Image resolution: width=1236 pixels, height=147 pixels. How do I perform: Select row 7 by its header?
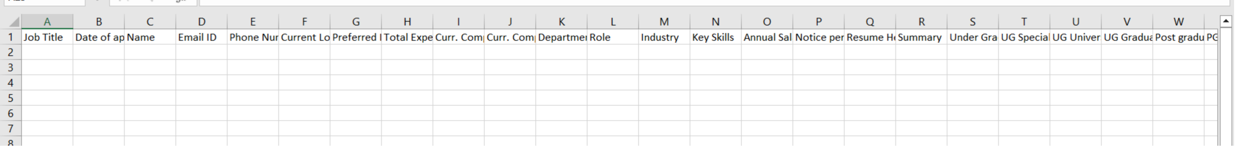(x=11, y=129)
